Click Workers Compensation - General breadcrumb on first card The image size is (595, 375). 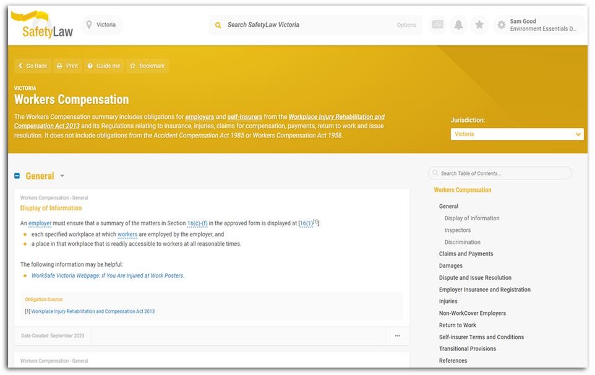pyautogui.click(x=54, y=198)
